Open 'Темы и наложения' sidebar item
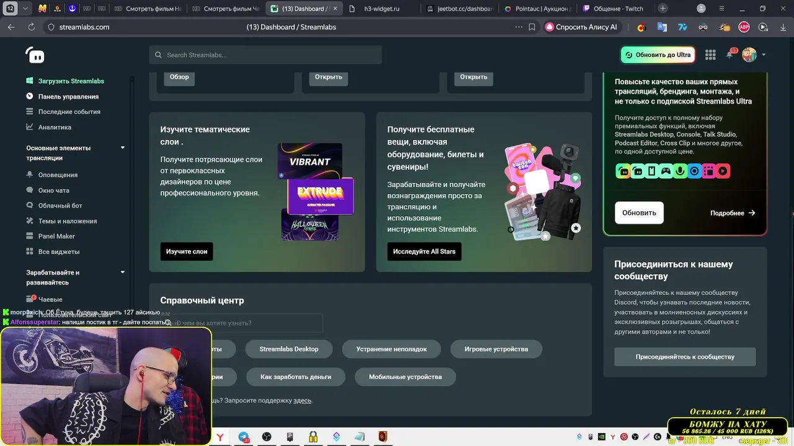 tap(68, 221)
